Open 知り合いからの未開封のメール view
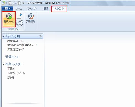The height and width of the screenshot is (107, 135). click(22, 45)
